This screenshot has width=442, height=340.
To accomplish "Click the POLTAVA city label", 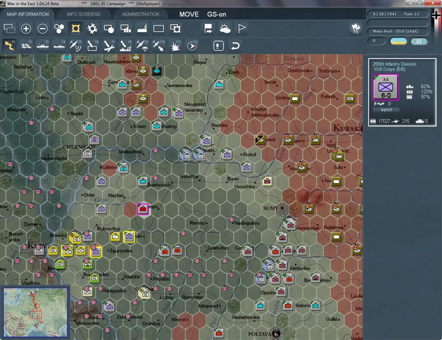I will click(x=259, y=334).
